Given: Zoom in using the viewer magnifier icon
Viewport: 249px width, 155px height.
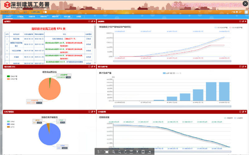Looking at the screenshot, I should [x=114, y=152].
